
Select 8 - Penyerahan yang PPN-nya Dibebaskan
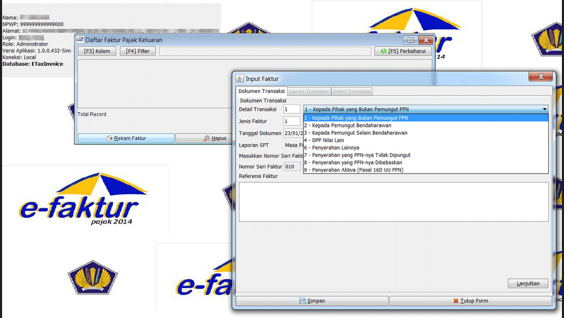(x=426, y=163)
